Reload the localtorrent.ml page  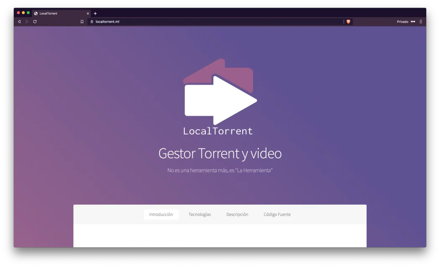[34, 21]
